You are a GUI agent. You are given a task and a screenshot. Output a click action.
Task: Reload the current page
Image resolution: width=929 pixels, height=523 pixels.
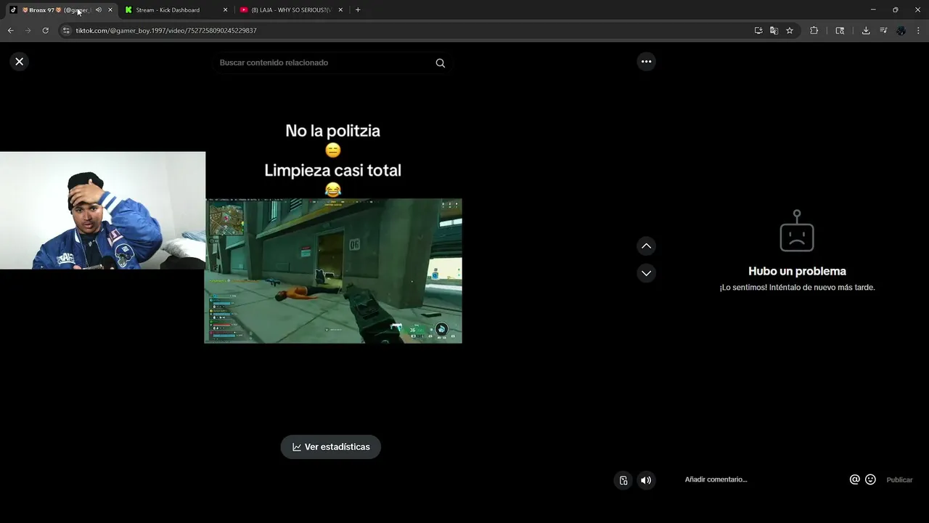coord(45,31)
